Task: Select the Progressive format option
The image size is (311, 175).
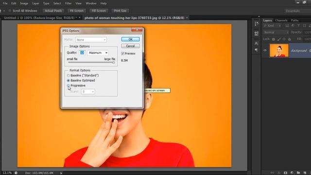Action: click(x=68, y=86)
